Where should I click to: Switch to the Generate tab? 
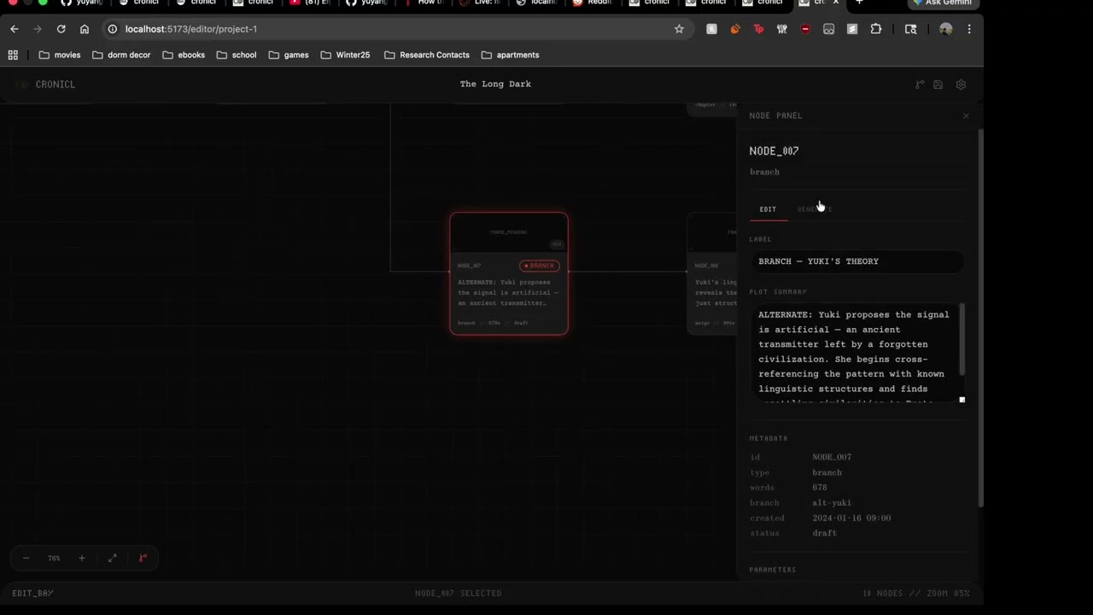pos(815,209)
